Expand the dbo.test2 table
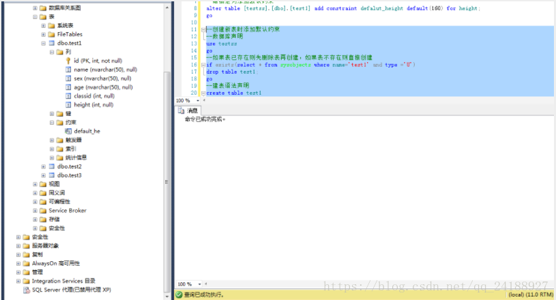This screenshot has height=300, width=556. point(43,166)
